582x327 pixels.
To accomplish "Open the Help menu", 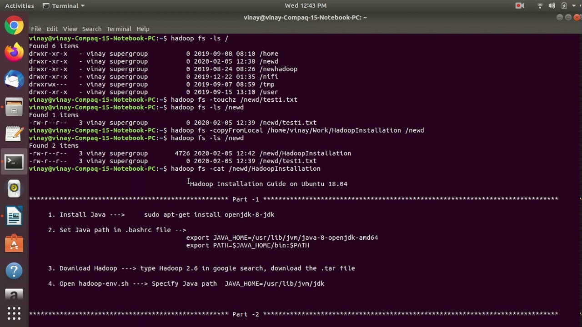I will [143, 29].
